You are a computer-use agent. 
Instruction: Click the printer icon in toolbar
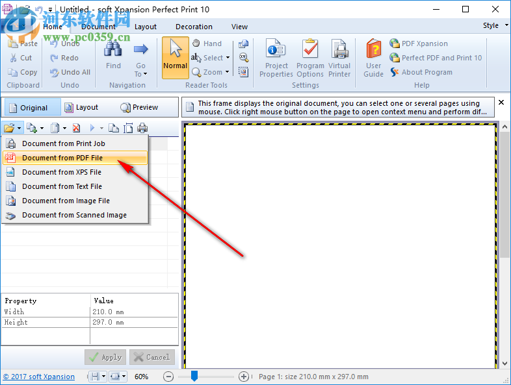pyautogui.click(x=142, y=128)
